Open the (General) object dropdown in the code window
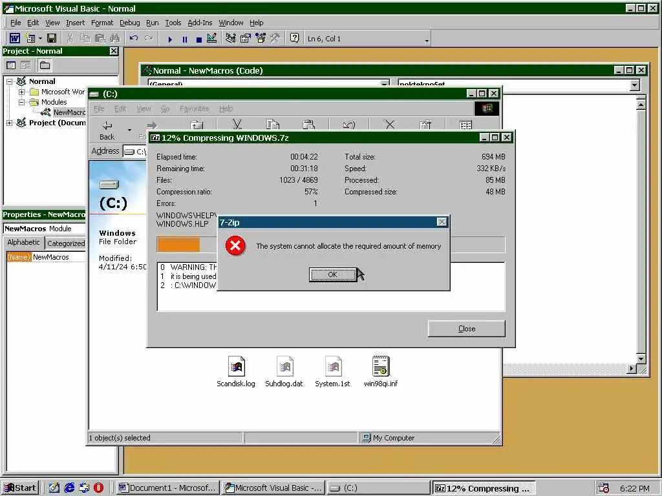 coord(384,84)
